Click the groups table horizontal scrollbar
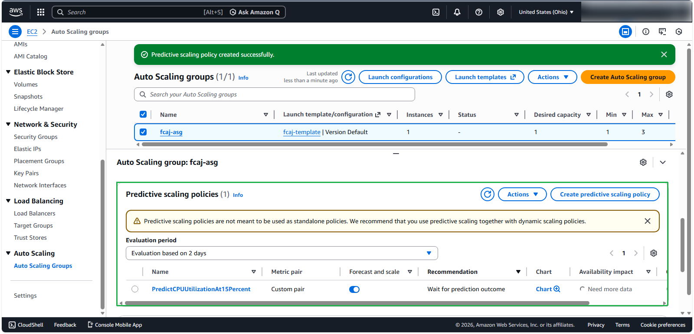694x334 pixels. 375,145
